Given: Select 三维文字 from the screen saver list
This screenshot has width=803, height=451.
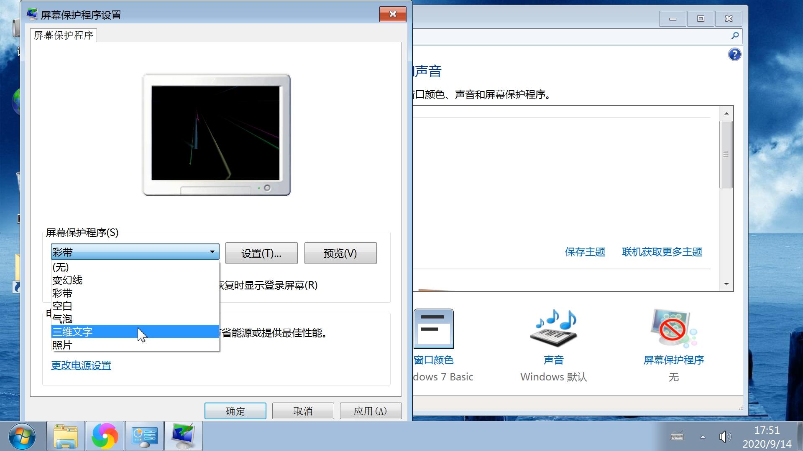Looking at the screenshot, I should click(x=84, y=331).
